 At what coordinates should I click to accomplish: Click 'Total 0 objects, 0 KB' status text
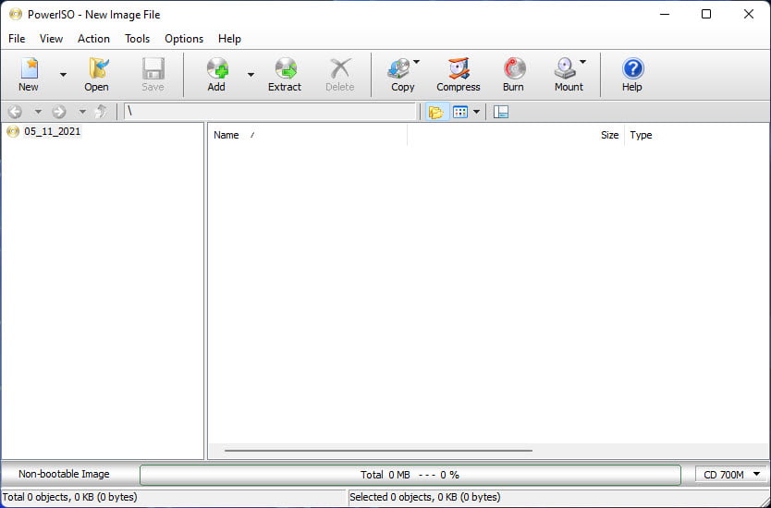(x=70, y=497)
